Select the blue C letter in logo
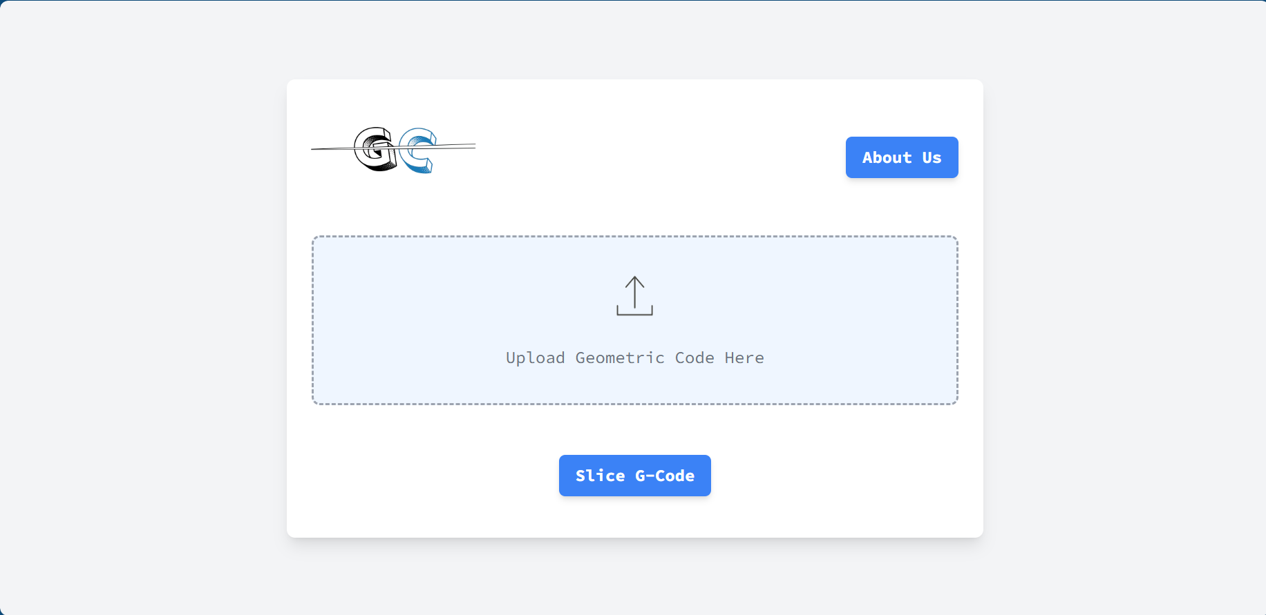The width and height of the screenshot is (1266, 615). click(x=417, y=150)
